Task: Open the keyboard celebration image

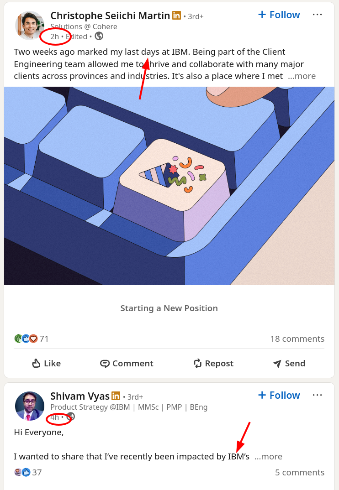Action: (169, 186)
